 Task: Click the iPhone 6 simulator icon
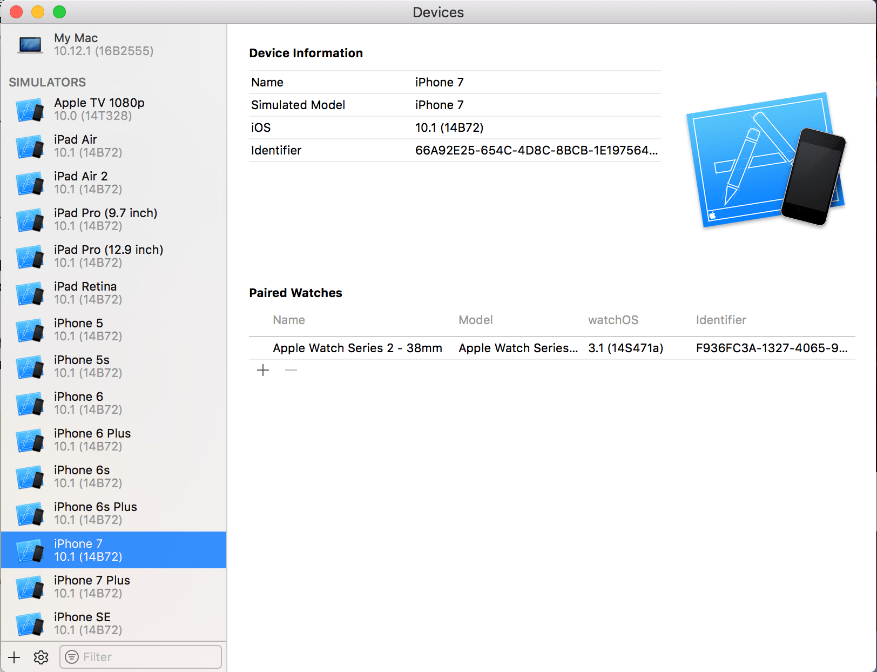[30, 404]
